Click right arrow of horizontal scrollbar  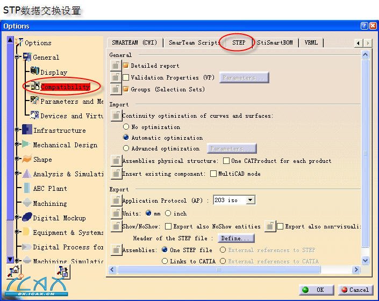click(x=356, y=269)
